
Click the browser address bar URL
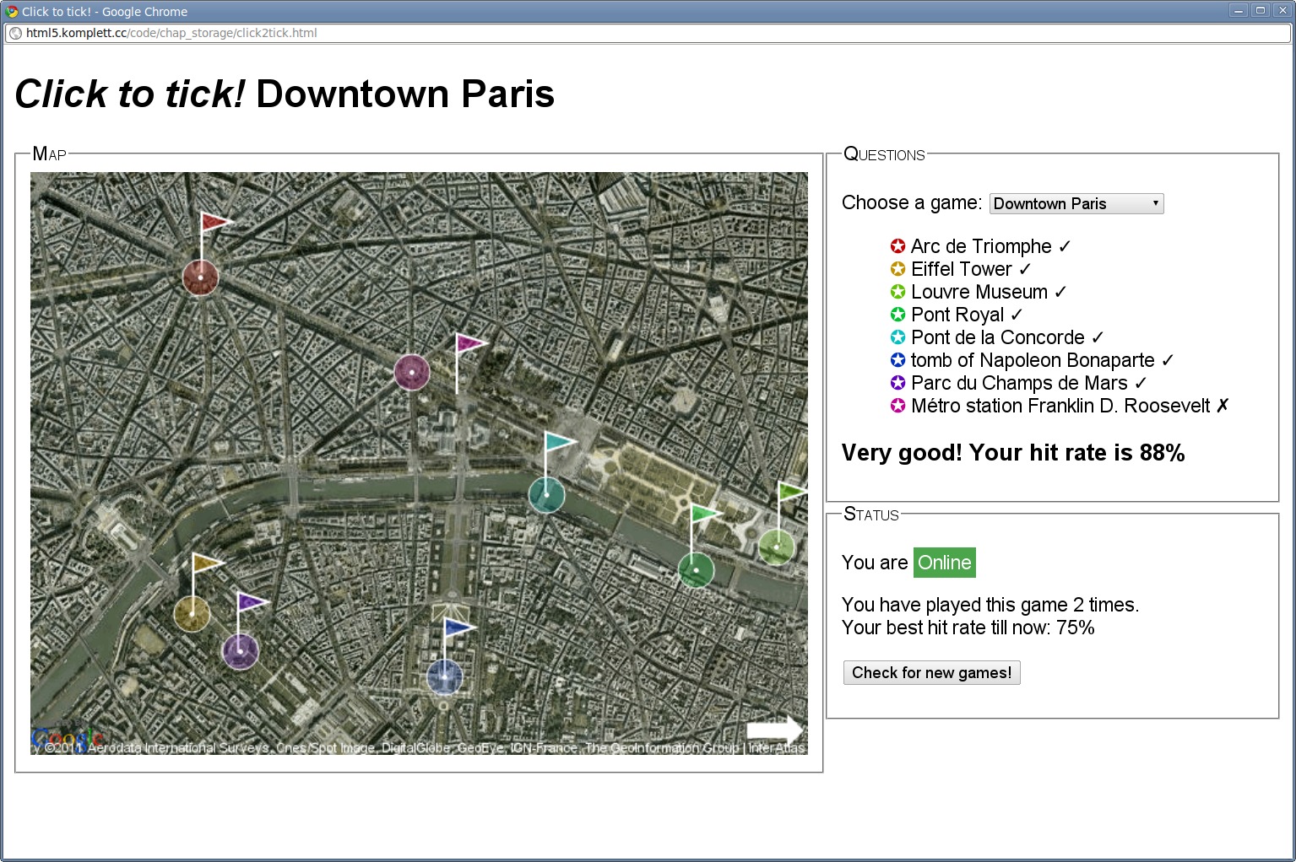pyautogui.click(x=171, y=33)
